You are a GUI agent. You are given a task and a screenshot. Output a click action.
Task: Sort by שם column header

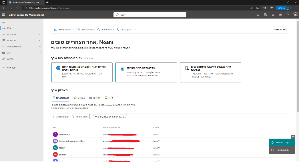[55, 127]
